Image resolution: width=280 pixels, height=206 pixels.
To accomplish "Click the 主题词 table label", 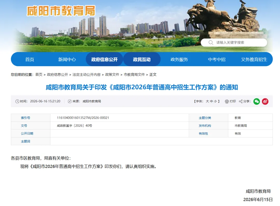I will [x=25, y=141].
